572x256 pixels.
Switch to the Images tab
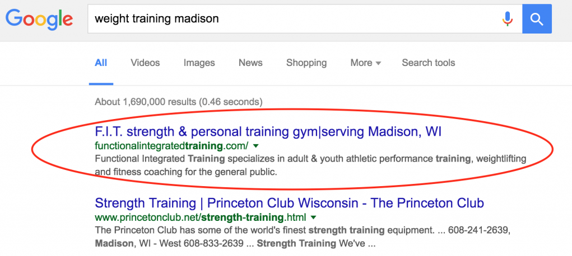tap(199, 63)
